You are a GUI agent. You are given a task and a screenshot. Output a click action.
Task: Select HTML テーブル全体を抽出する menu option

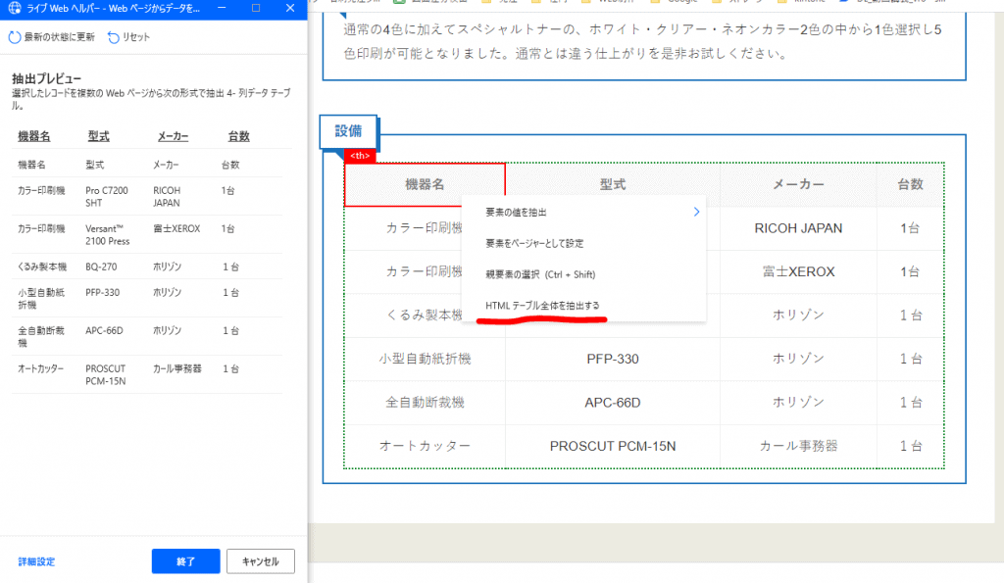(543, 306)
